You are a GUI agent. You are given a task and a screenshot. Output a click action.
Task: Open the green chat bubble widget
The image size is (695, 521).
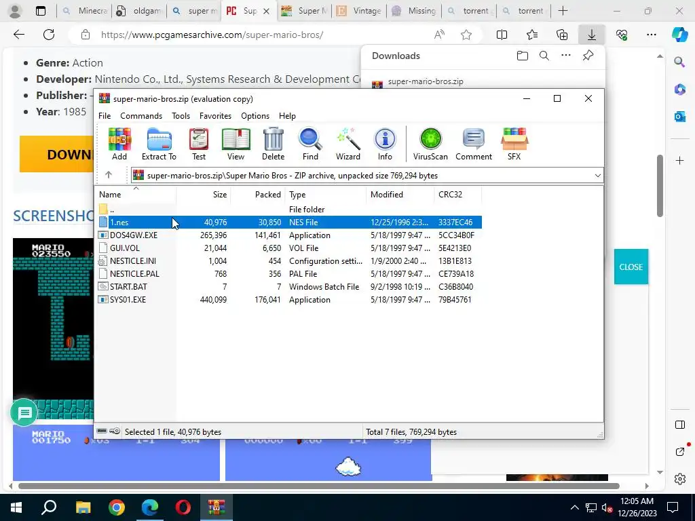[24, 413]
